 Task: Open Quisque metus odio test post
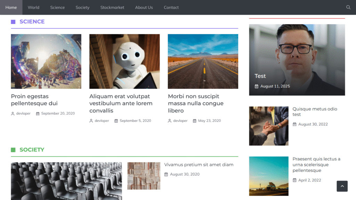pos(315,111)
